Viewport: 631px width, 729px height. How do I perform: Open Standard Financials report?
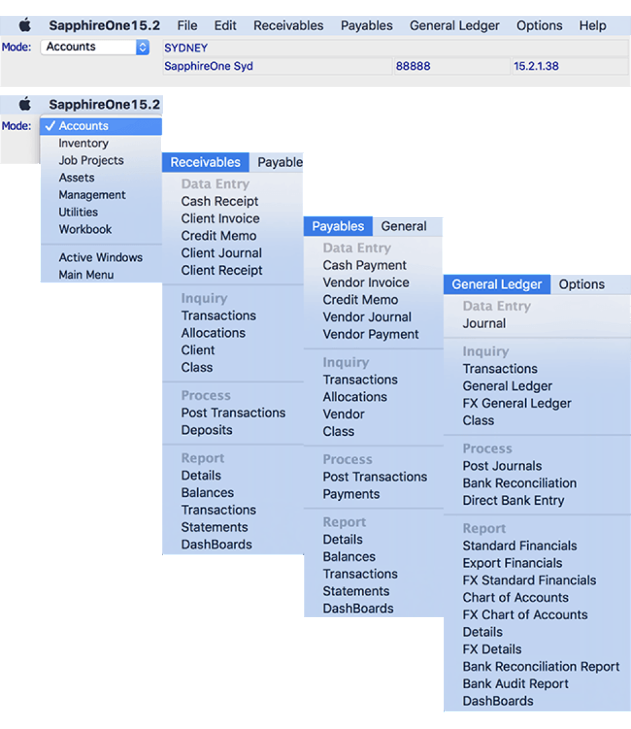519,546
